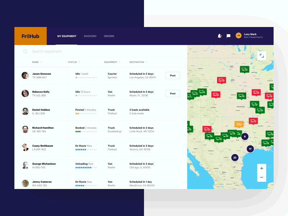
Task: Select the name Richard Hamilton
Action: pos(43,128)
